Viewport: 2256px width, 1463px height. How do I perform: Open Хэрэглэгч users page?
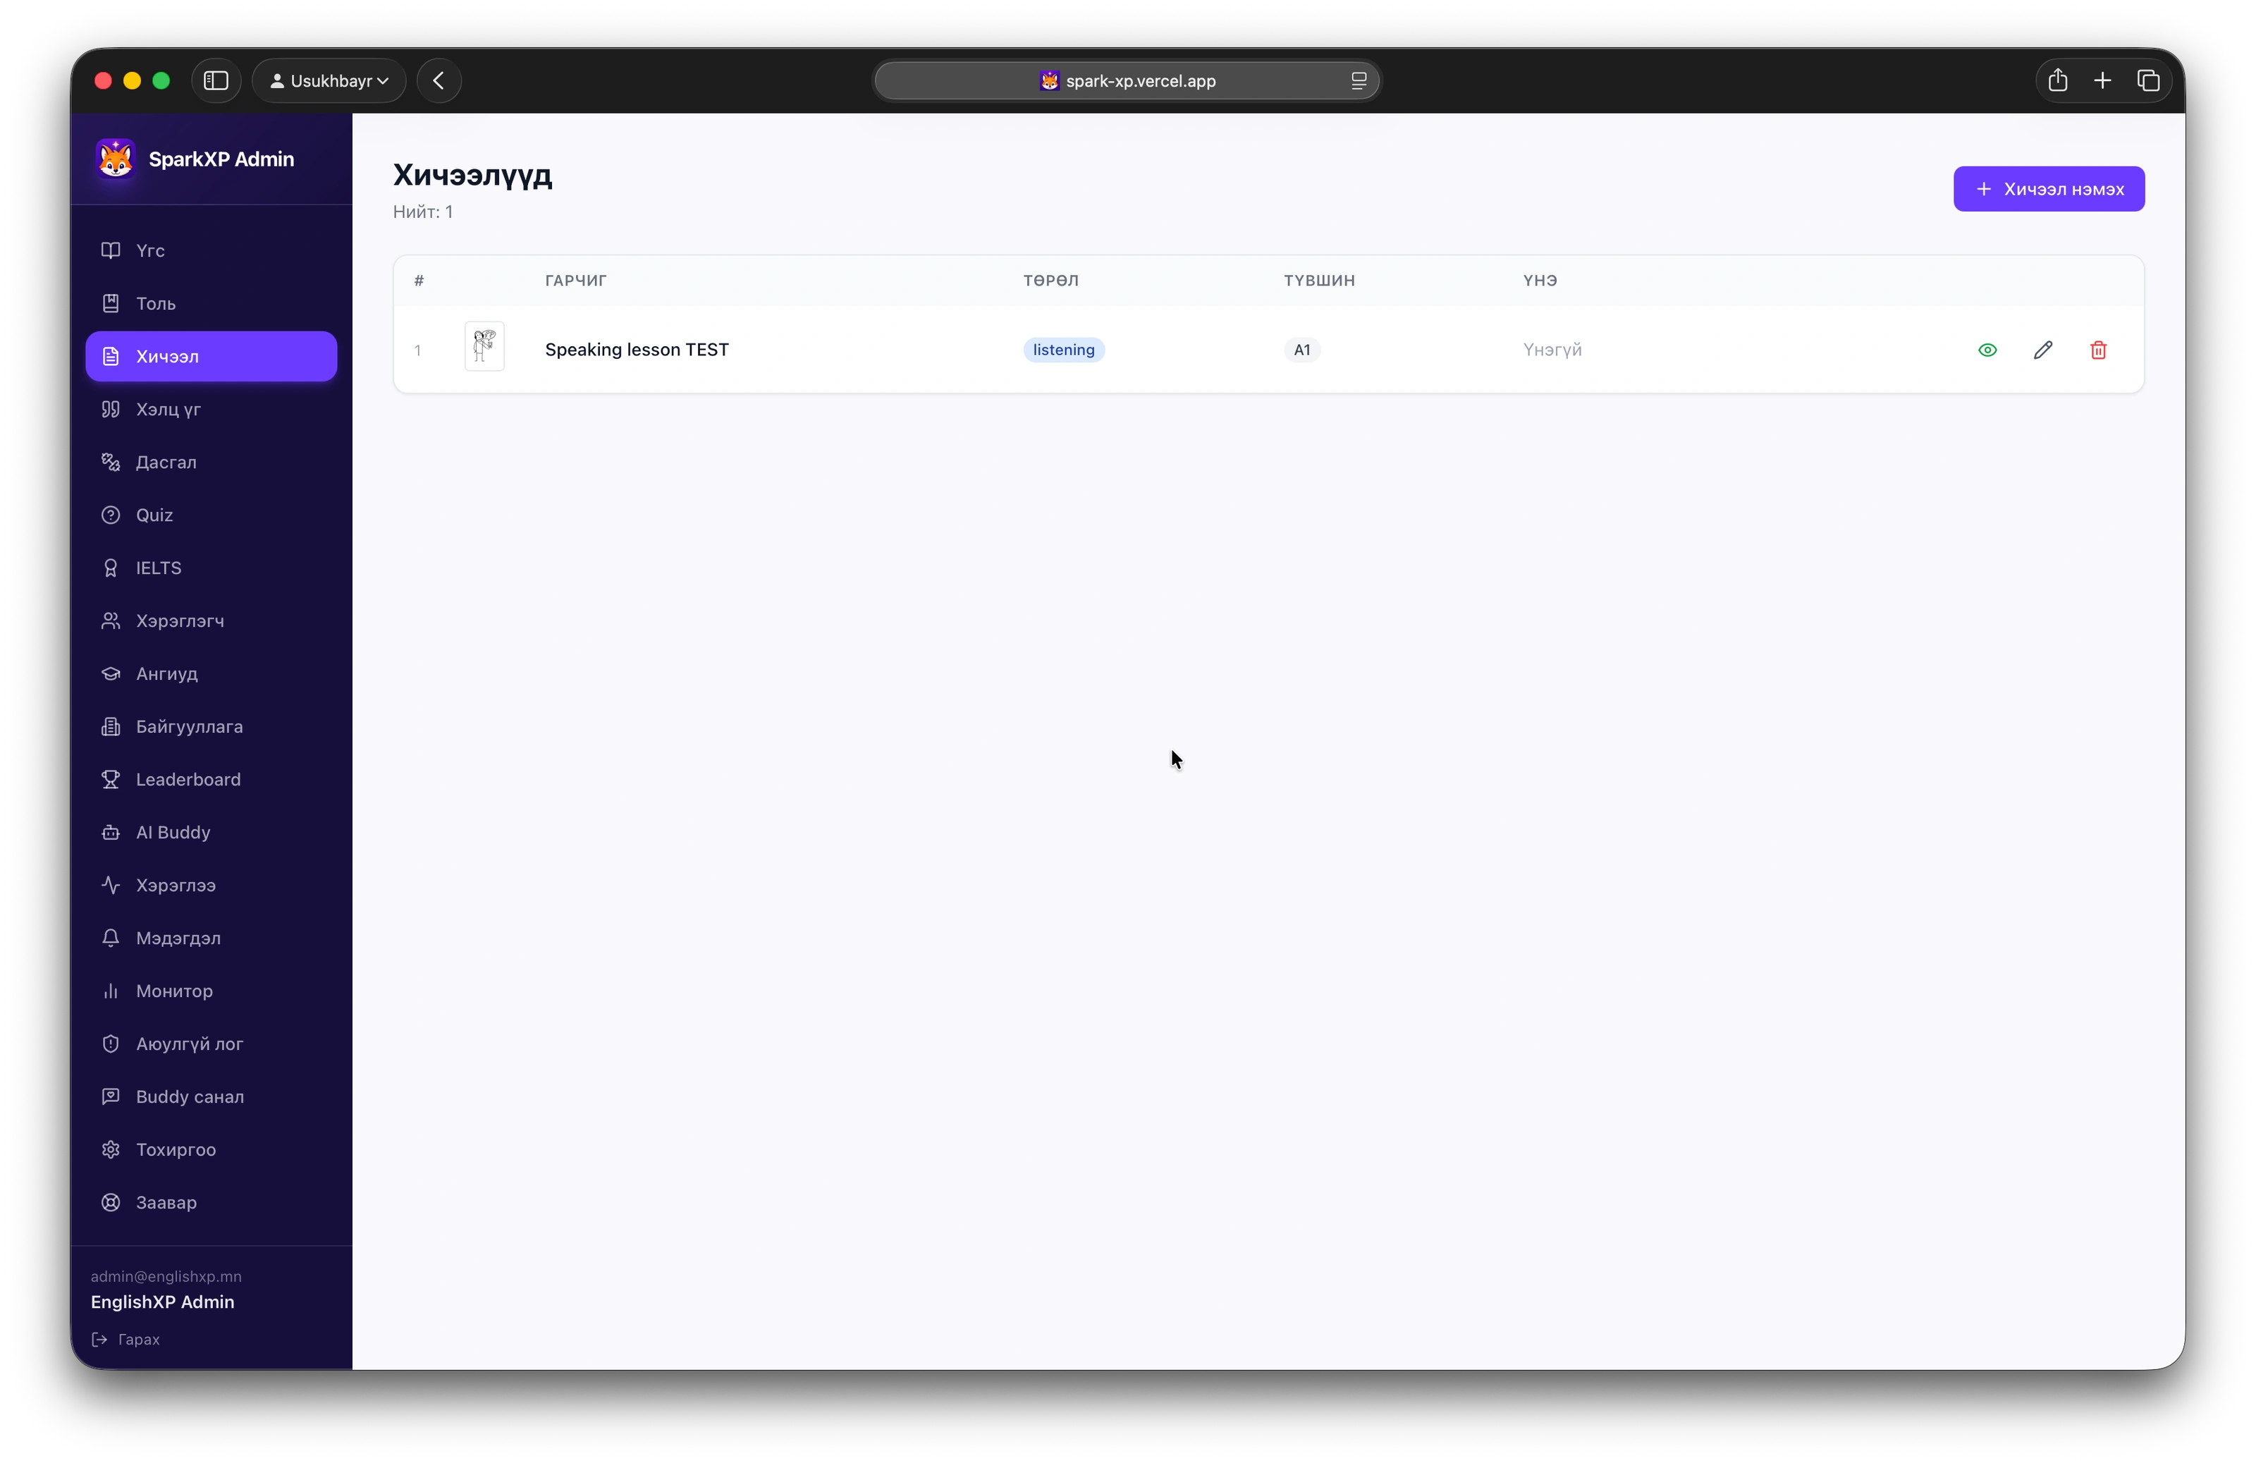pyautogui.click(x=210, y=621)
